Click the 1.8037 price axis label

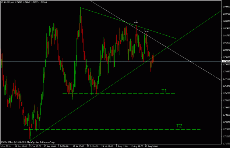[226, 50]
